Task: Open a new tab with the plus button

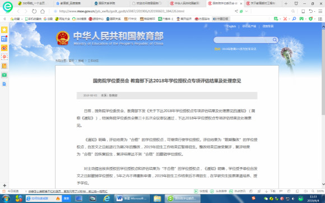Action: (x=286, y=3)
